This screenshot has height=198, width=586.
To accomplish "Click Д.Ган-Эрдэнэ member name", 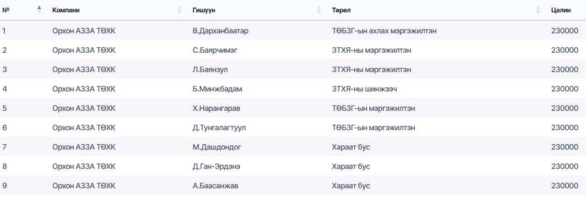I will tap(216, 167).
